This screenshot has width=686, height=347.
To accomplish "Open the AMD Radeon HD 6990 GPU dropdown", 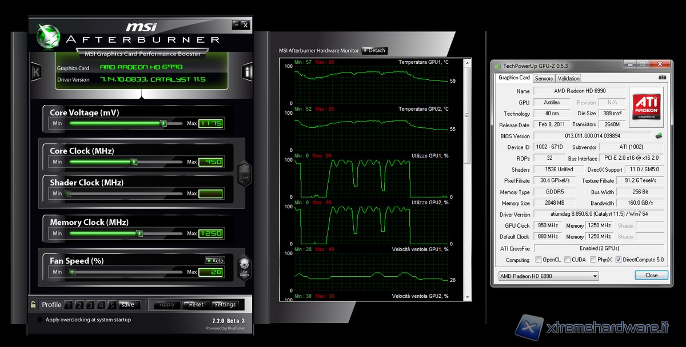I will [548, 276].
